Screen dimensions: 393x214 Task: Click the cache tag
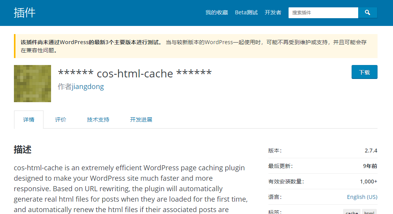[x=352, y=212]
